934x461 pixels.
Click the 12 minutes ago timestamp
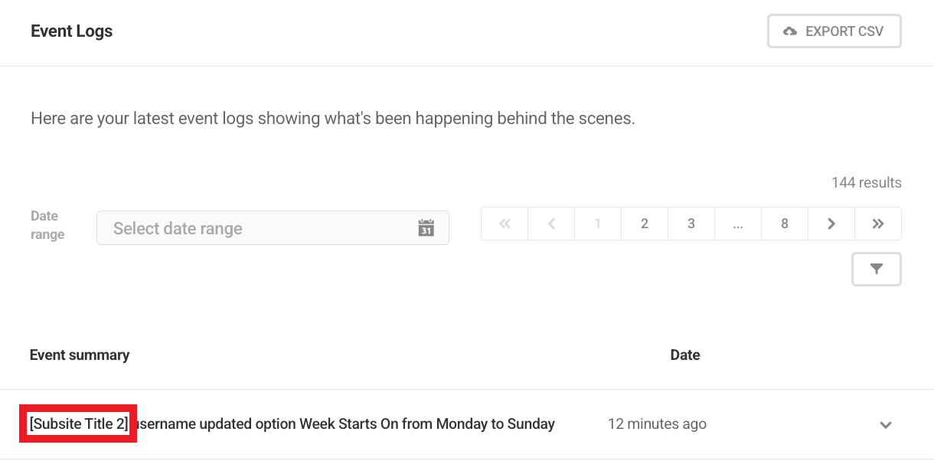[657, 423]
